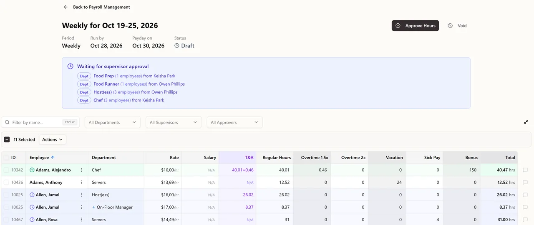
Task: Click the Food Prep department in approval notice
Action: (103, 76)
